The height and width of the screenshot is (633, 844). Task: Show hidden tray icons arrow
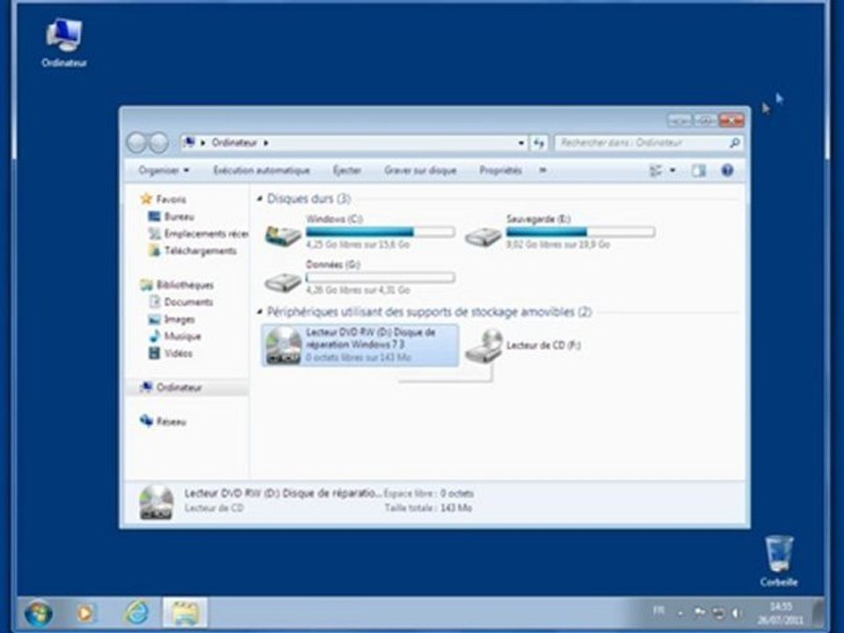point(680,613)
